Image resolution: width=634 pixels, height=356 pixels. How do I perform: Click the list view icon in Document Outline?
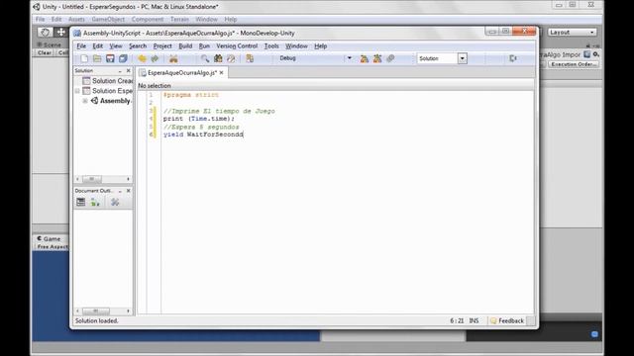coord(81,202)
